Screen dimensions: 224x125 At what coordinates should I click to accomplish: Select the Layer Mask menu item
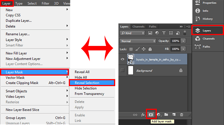tap(35, 72)
